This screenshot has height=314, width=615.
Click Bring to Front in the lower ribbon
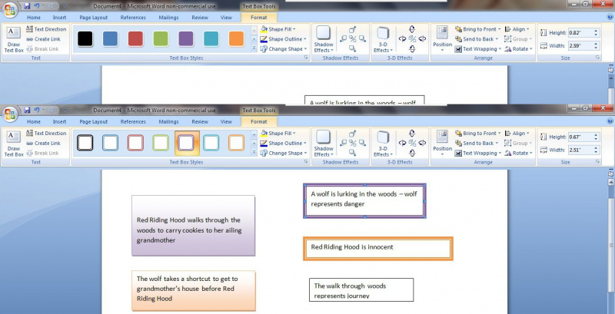pyautogui.click(x=478, y=133)
